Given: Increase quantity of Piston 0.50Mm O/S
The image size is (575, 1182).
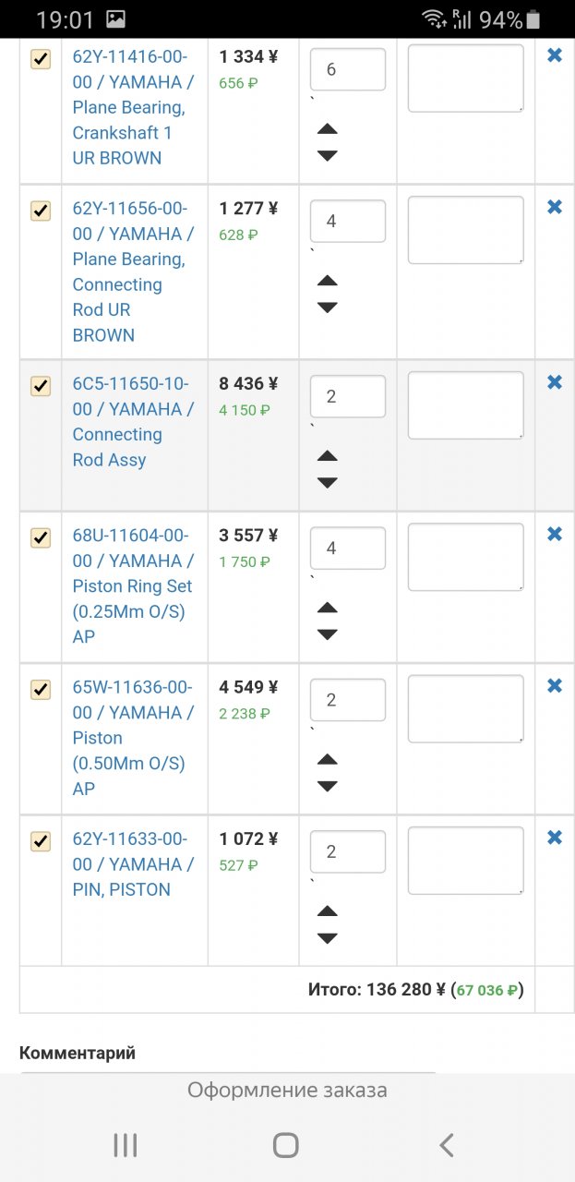Looking at the screenshot, I should click(327, 760).
